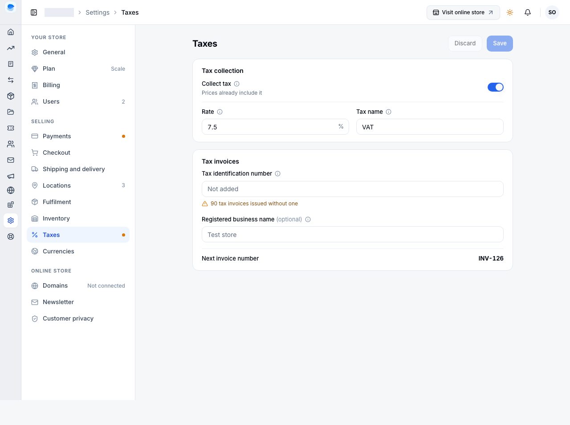Focus the Rate percentage field
Screen dimensions: 570x425
click(x=275, y=127)
